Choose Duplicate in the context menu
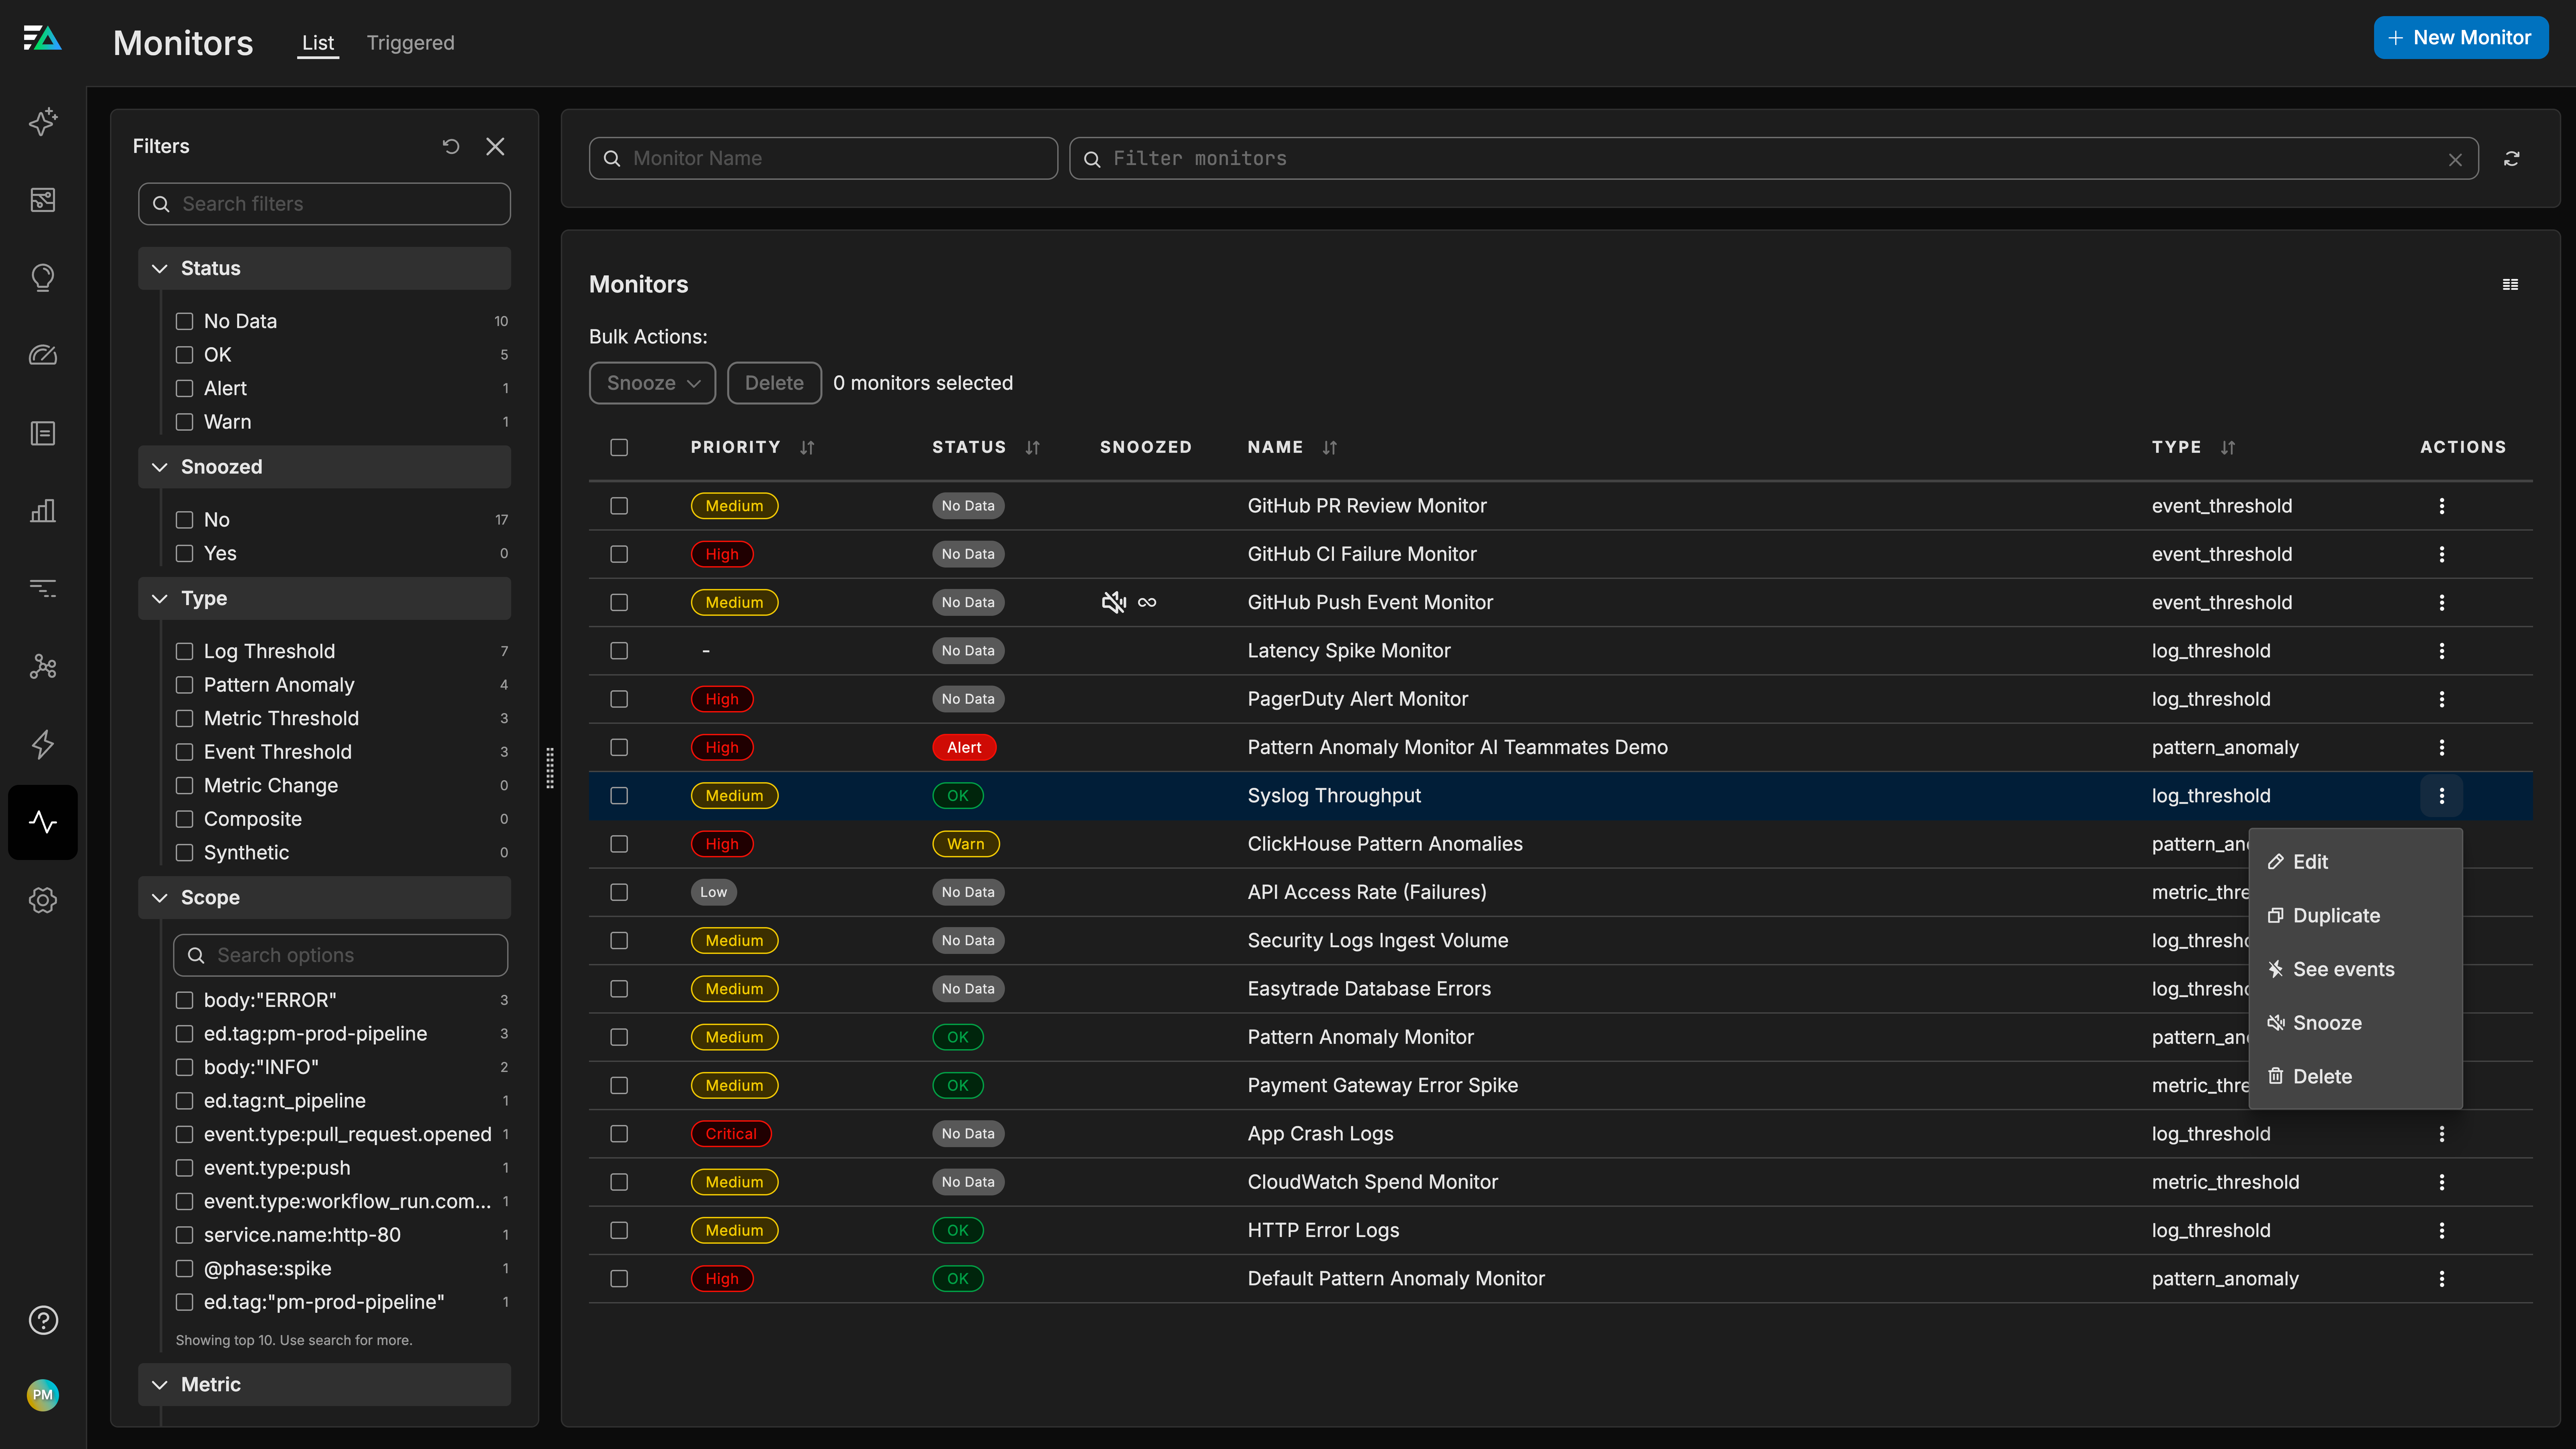This screenshot has height=1449, width=2576. (2355, 916)
